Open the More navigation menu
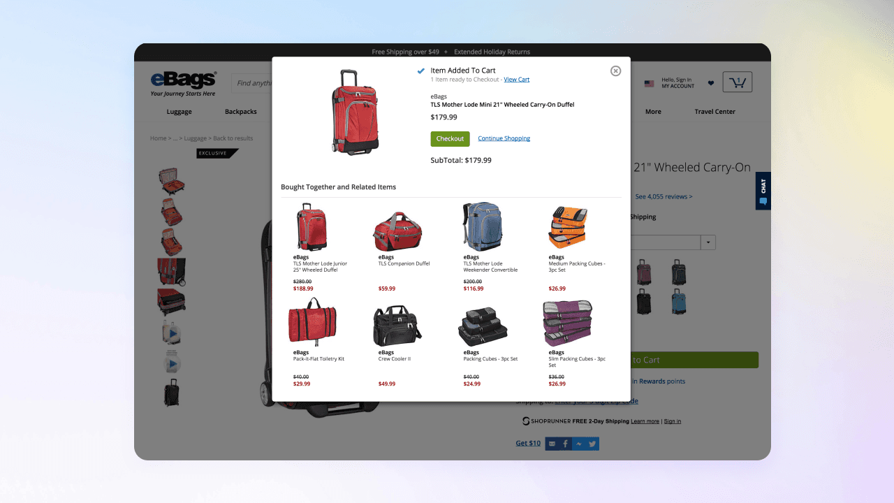The width and height of the screenshot is (894, 503). pos(653,112)
